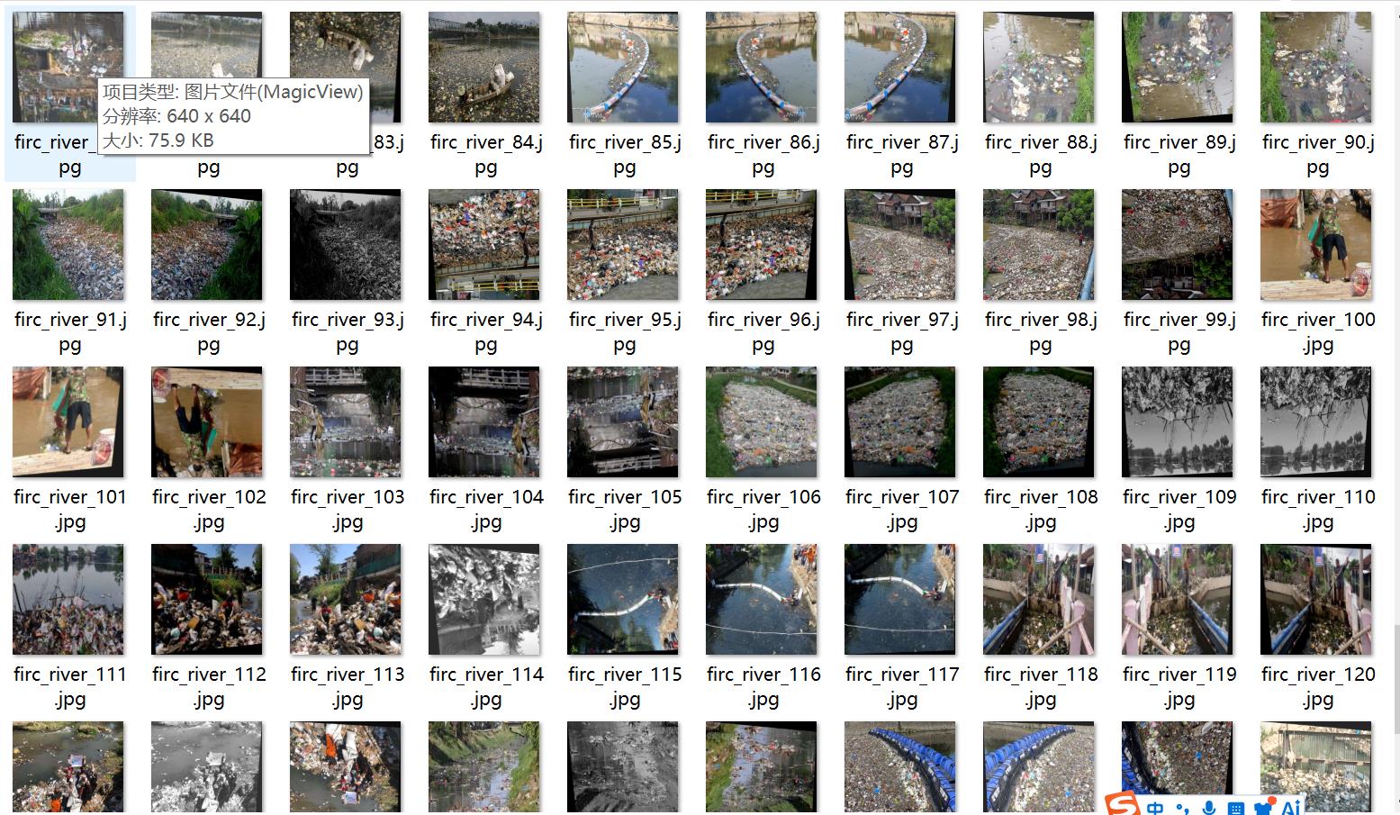Select the firc_river_111.jpg thumbnail
Screen dimensions: 1400x815
click(68, 600)
